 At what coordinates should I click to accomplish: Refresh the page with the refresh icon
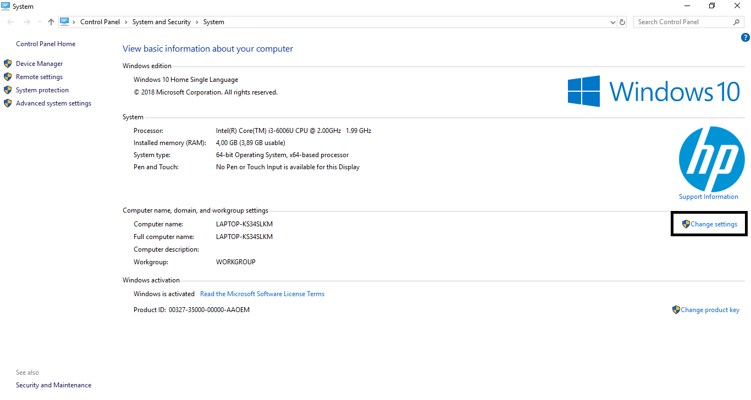click(622, 23)
